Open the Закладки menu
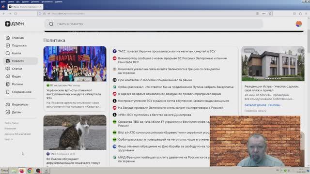 pyautogui.click(x=35, y=1)
